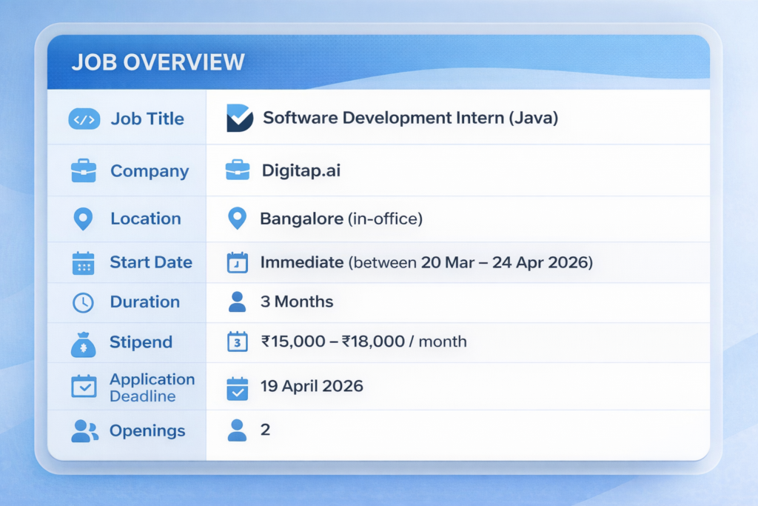
Task: Click the calendar-check icon next to 19 April 2026
Action: click(237, 388)
